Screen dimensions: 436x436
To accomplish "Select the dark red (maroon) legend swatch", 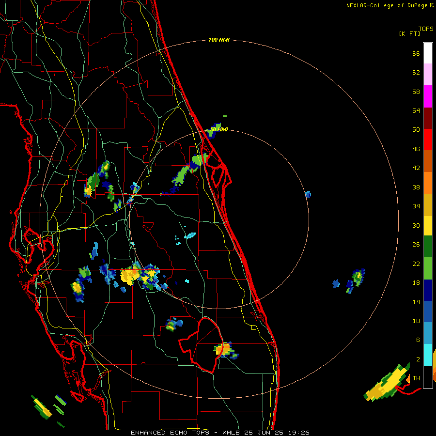I will coord(428,118).
